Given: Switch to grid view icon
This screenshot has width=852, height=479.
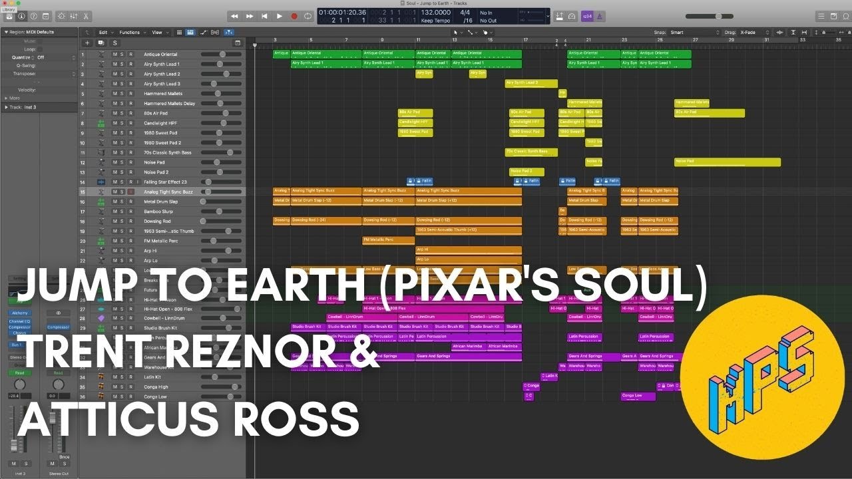Looking at the screenshot, I should [x=179, y=32].
